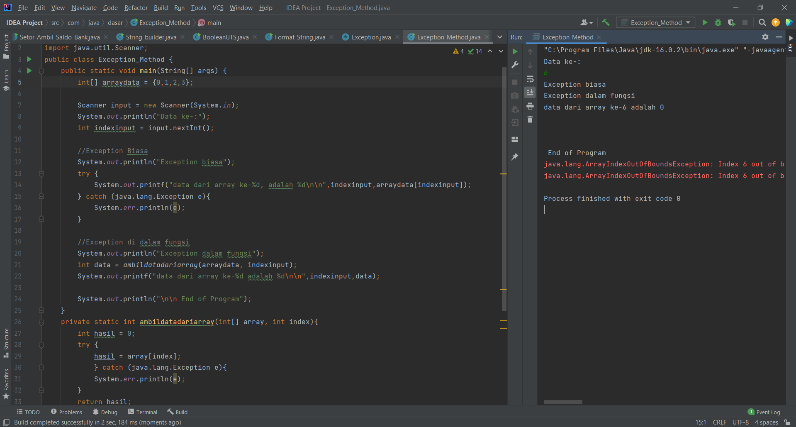This screenshot has height=427, width=796.
Task: Click the console horizontal scrollbar thumb
Action: pos(563,402)
